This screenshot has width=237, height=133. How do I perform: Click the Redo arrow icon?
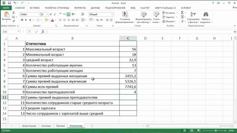pyautogui.click(x=22, y=3)
